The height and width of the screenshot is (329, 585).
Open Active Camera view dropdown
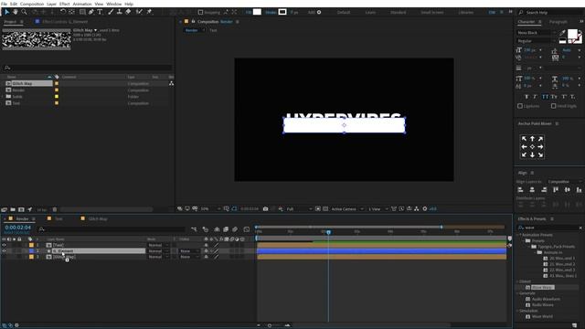click(x=347, y=209)
